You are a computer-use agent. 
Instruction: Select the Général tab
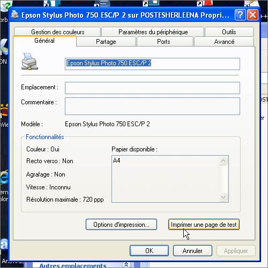click(x=44, y=41)
